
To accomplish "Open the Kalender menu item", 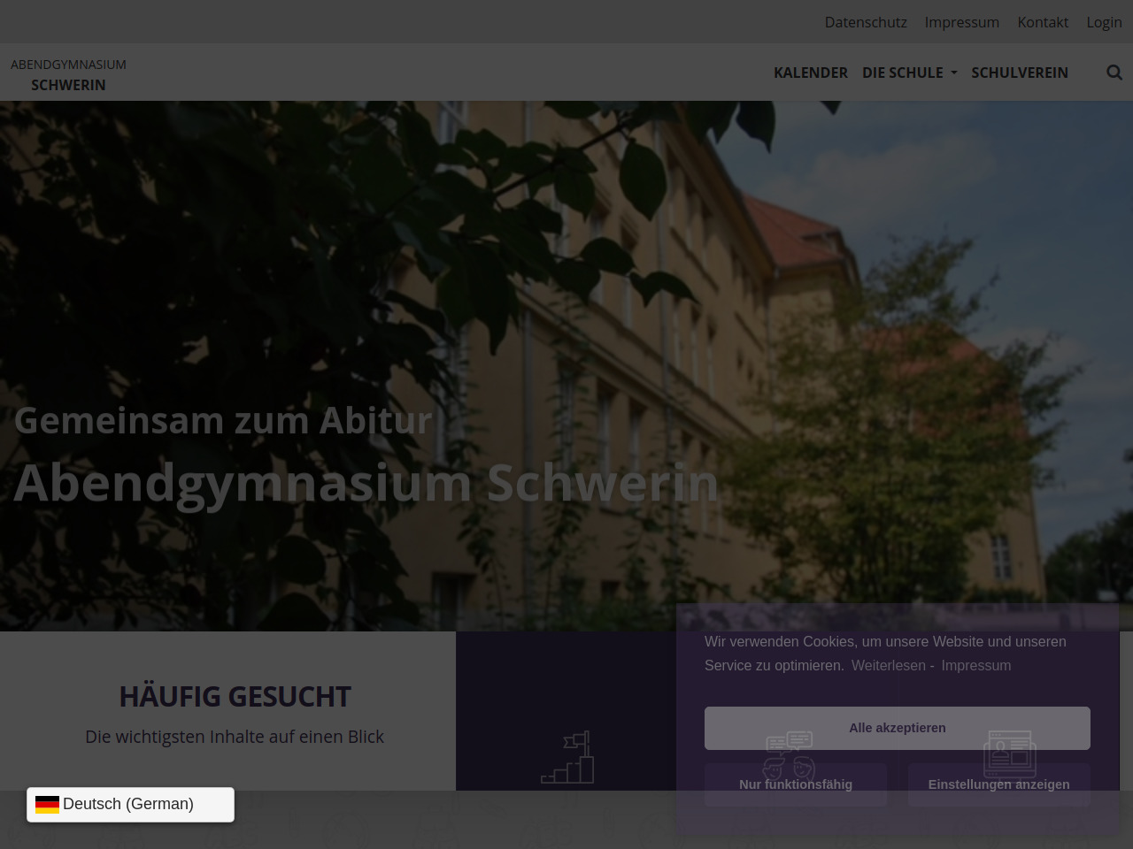I will tap(810, 73).
